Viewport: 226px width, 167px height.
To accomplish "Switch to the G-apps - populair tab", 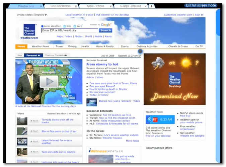I will point(131,6).
